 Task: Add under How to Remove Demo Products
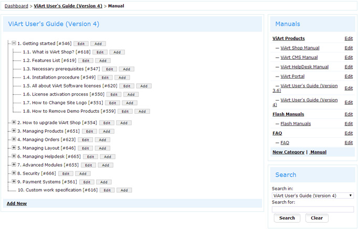[x=142, y=111]
